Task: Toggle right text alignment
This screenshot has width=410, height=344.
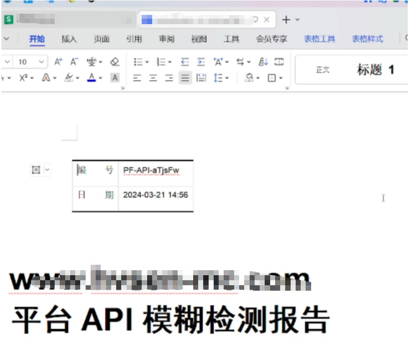Action: pos(169,78)
